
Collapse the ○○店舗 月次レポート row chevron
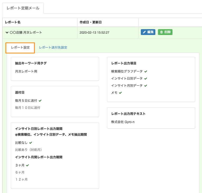pyautogui.click(x=7, y=33)
